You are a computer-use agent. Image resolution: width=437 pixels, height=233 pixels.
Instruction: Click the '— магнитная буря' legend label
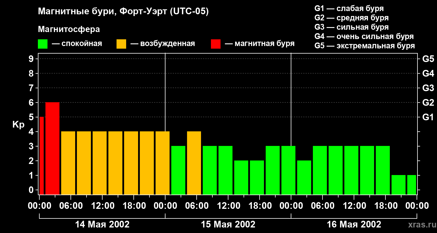(x=260, y=44)
